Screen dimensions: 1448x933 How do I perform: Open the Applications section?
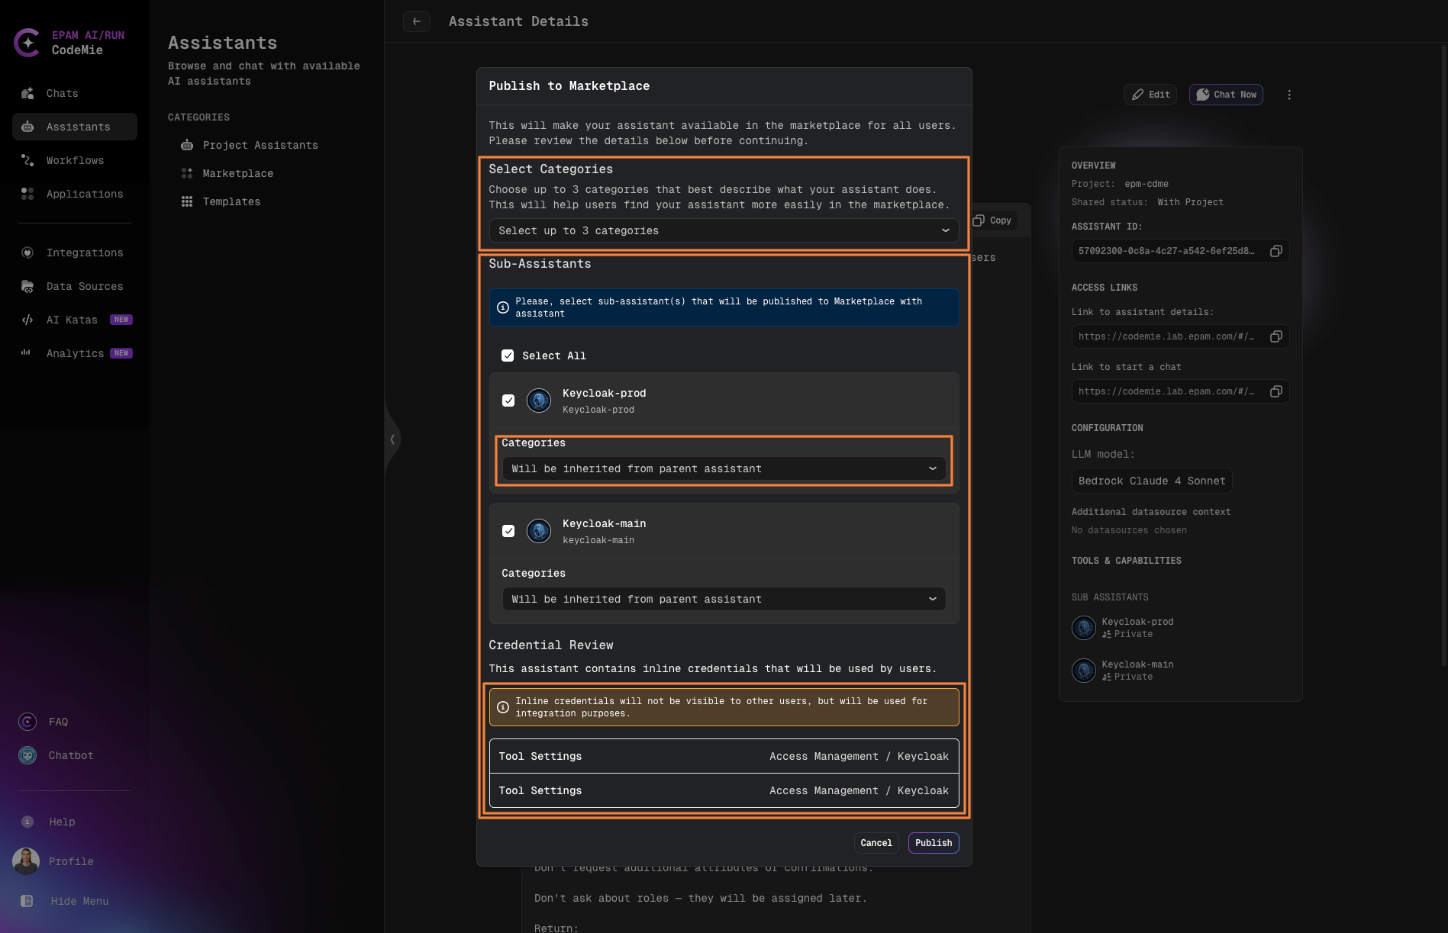[x=84, y=194]
